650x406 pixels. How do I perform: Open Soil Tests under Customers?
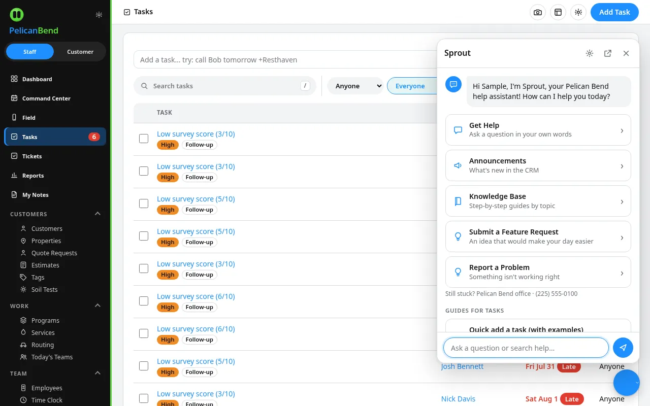44,289
